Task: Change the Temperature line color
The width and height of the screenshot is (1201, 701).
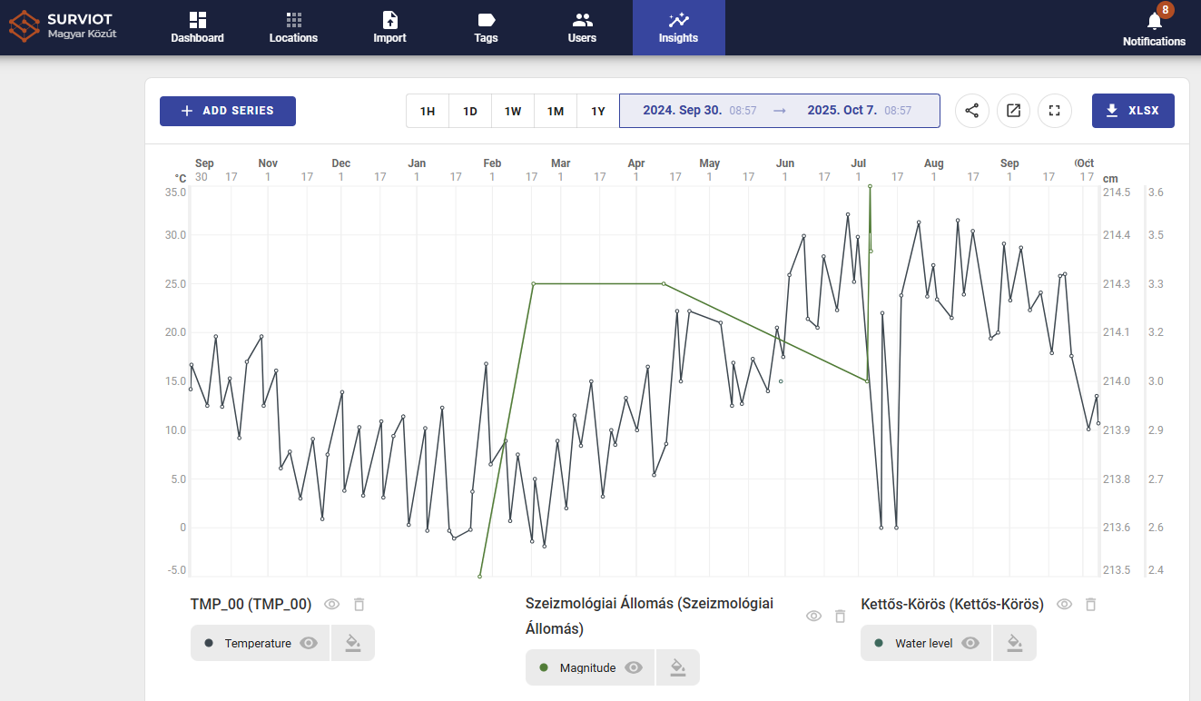Action: point(353,643)
